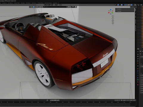Click the blue Z axis on navigation gizmo

click(111, 10)
